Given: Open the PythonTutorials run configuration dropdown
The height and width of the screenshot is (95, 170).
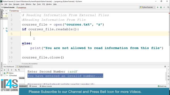Looking at the screenshot, I should pos(147,7).
